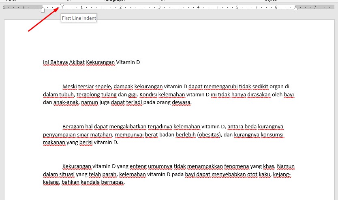Click the ruler at the 1-inch mark

pos(81,7)
